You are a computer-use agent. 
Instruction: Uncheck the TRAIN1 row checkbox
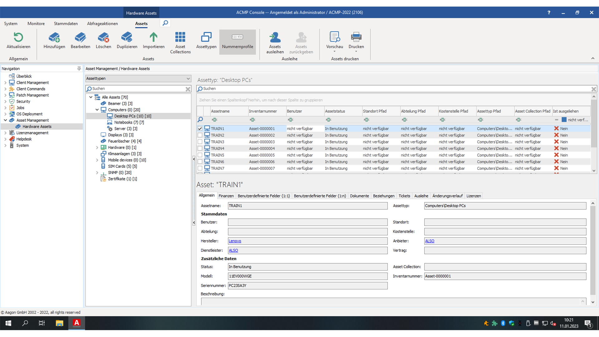coord(200,128)
